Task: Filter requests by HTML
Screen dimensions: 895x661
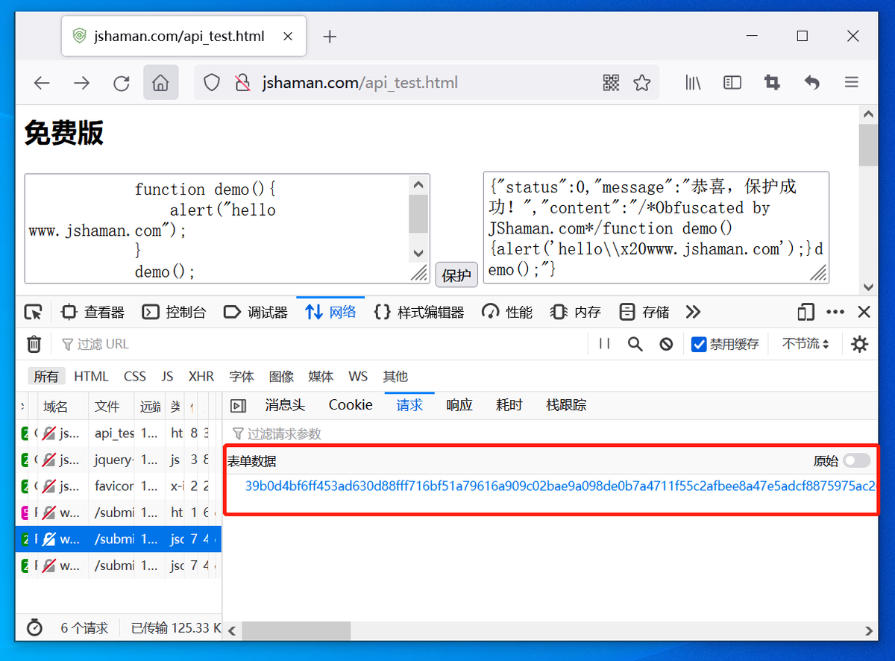Action: pos(91,377)
